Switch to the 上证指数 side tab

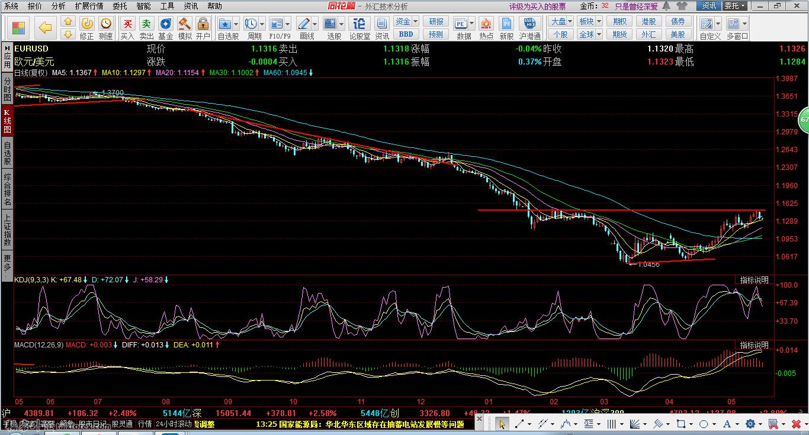(x=7, y=231)
